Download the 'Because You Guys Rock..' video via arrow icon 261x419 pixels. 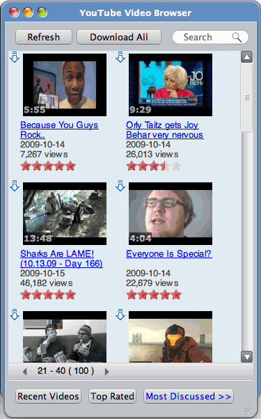15,57
